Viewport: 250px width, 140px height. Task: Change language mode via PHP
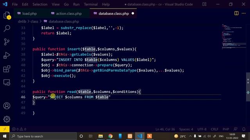(226, 129)
